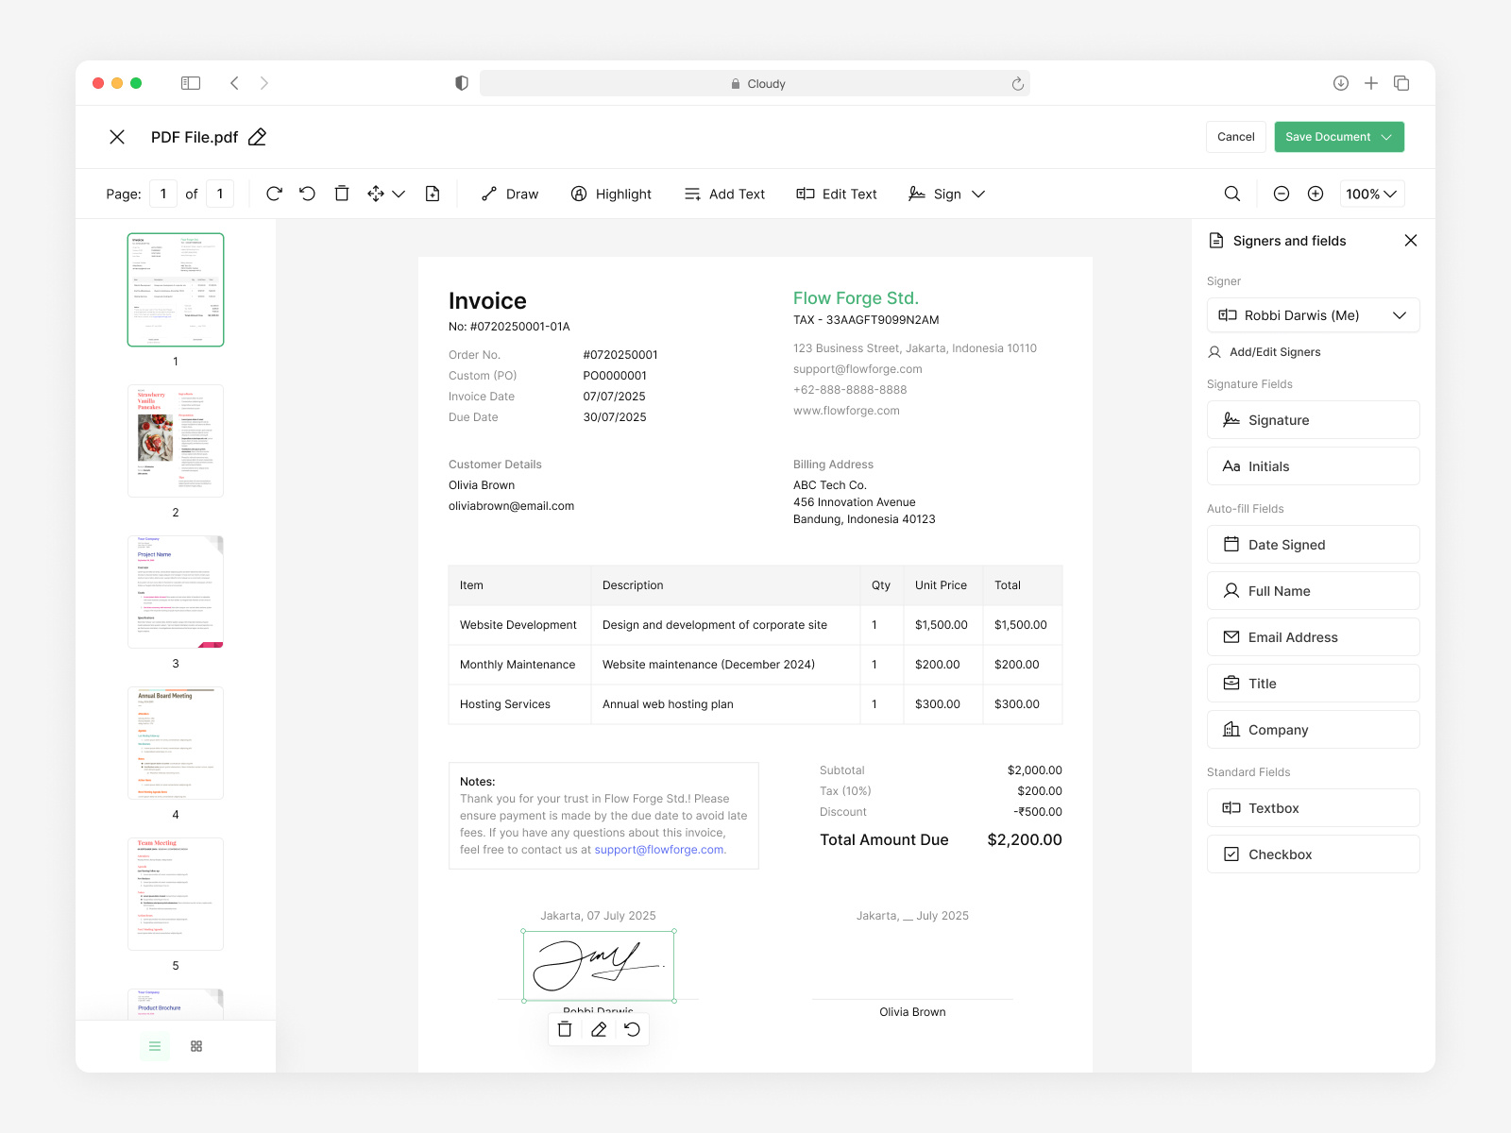The width and height of the screenshot is (1511, 1133).
Task: Toggle the browser sidebar panel
Action: click(x=190, y=83)
